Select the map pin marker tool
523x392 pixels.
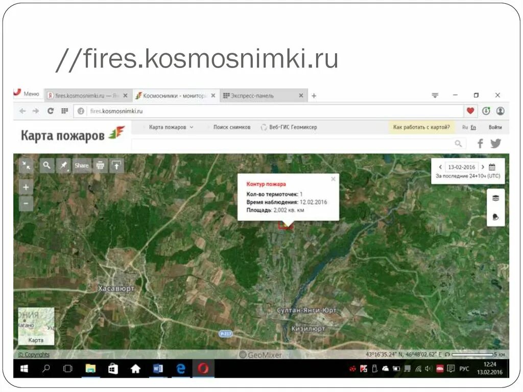[63, 165]
